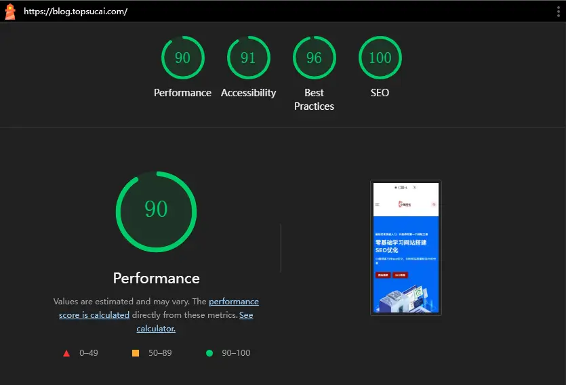Click the green circle 90–100 legend icon
566x385 pixels.
pos(209,353)
